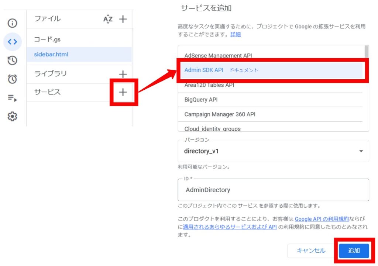Select Campaign Manager 360 API
378x266 pixels.
[x=220, y=114]
